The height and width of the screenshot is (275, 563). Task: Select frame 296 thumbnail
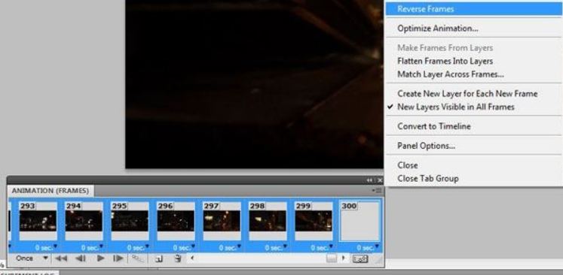click(176, 221)
